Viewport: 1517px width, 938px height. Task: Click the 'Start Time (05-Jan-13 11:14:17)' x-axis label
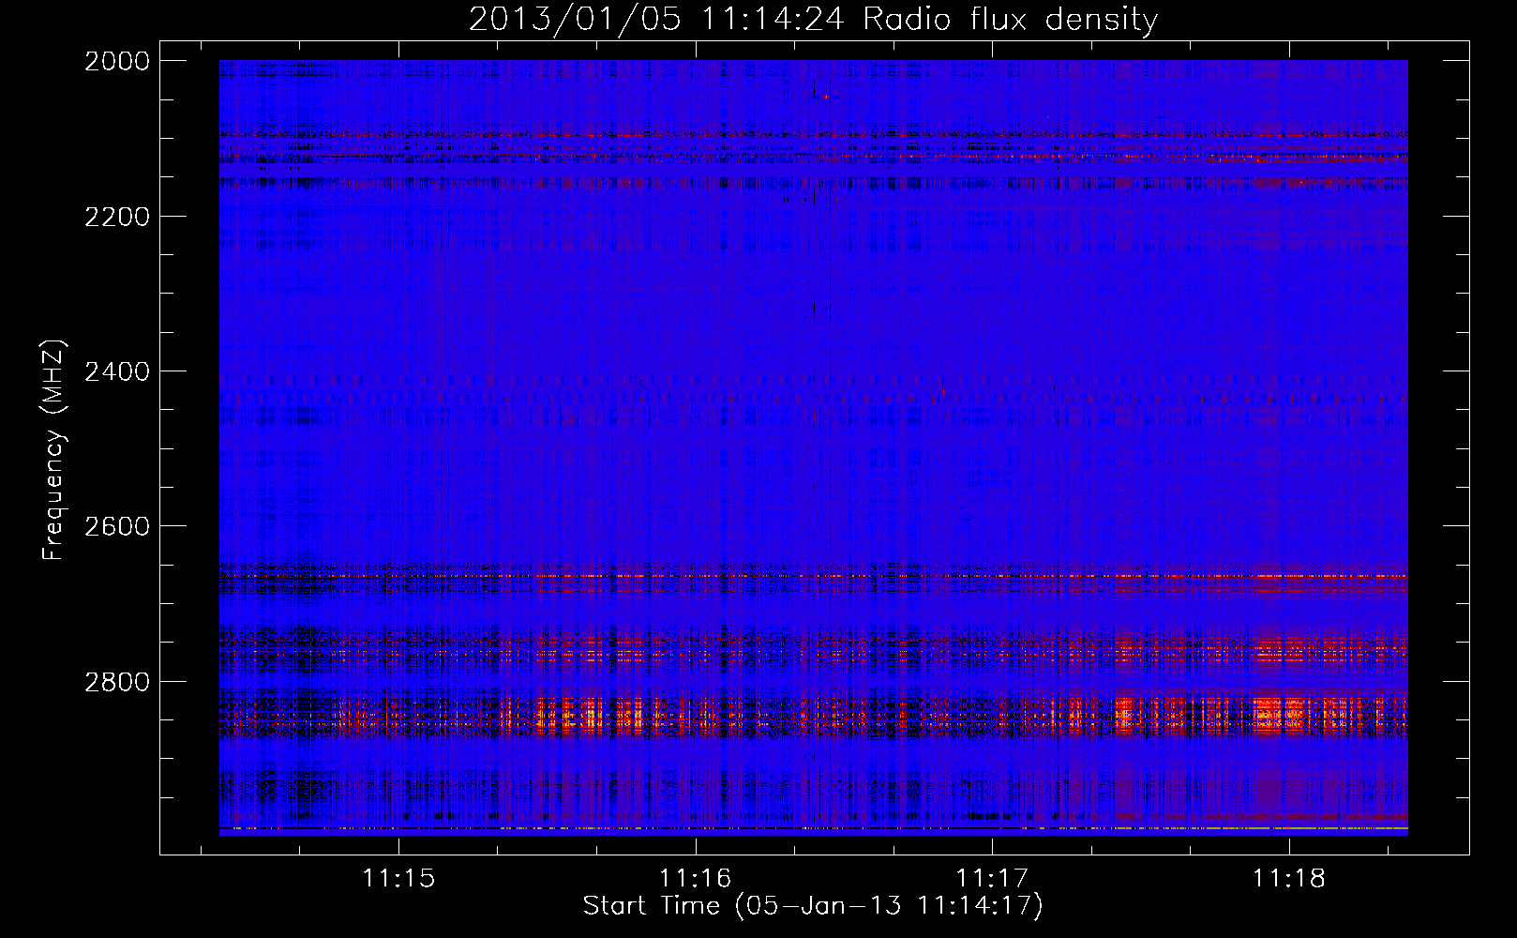tap(813, 906)
